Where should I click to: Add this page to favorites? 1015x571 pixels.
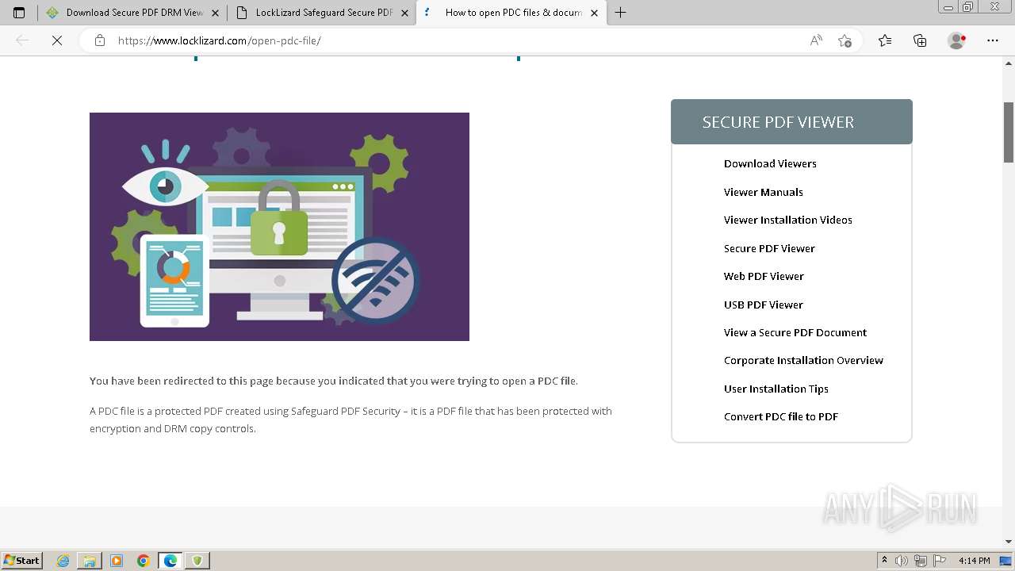click(x=845, y=40)
